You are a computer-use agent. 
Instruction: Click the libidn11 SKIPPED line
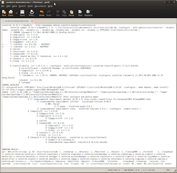point(30,44)
